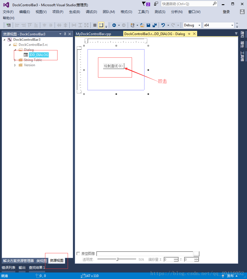Click the quick launch search magnifier
This screenshot has height=279, width=247.
pyautogui.click(x=215, y=4)
